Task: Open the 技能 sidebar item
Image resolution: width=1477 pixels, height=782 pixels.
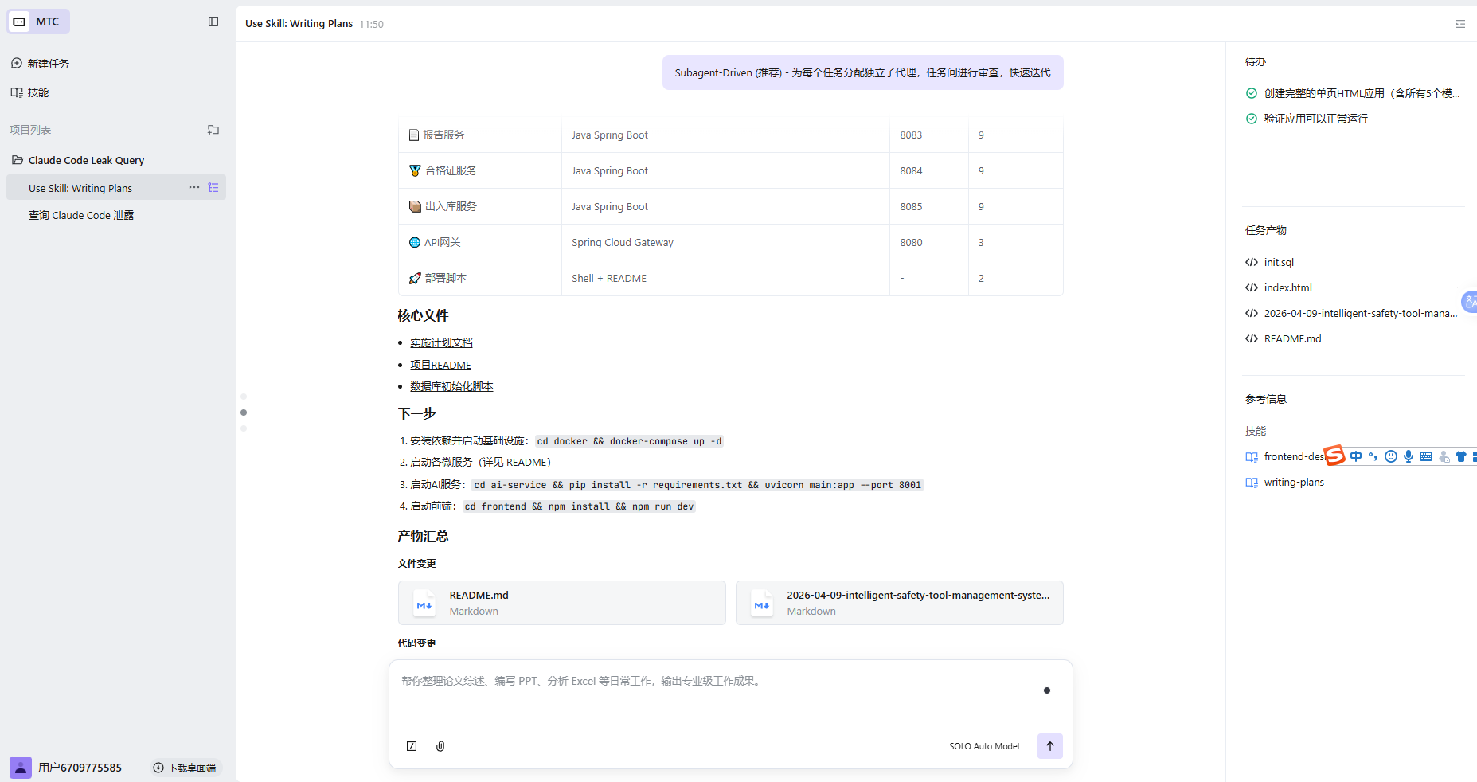Action: [x=37, y=92]
